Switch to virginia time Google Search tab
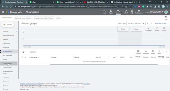 click(x=123, y=2)
